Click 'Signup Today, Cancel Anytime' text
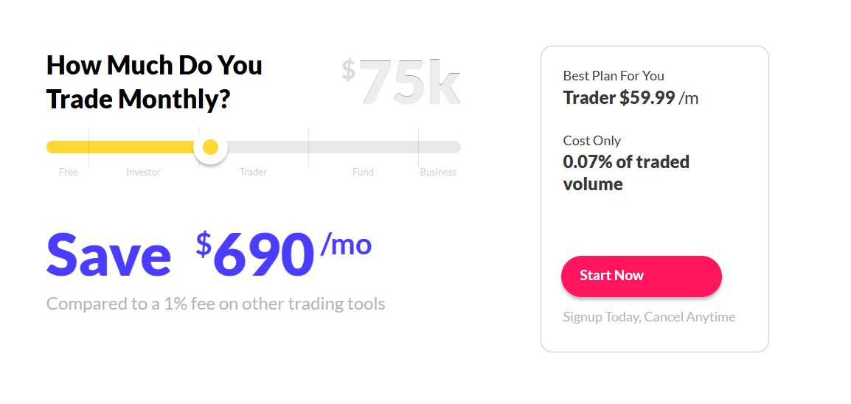851x404 pixels. coord(649,317)
